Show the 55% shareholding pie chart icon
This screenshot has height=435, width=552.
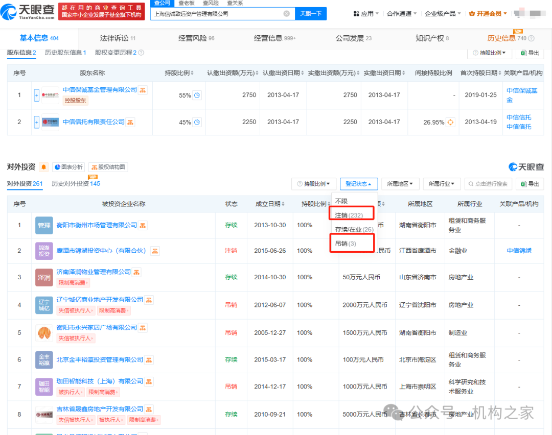coord(197,95)
